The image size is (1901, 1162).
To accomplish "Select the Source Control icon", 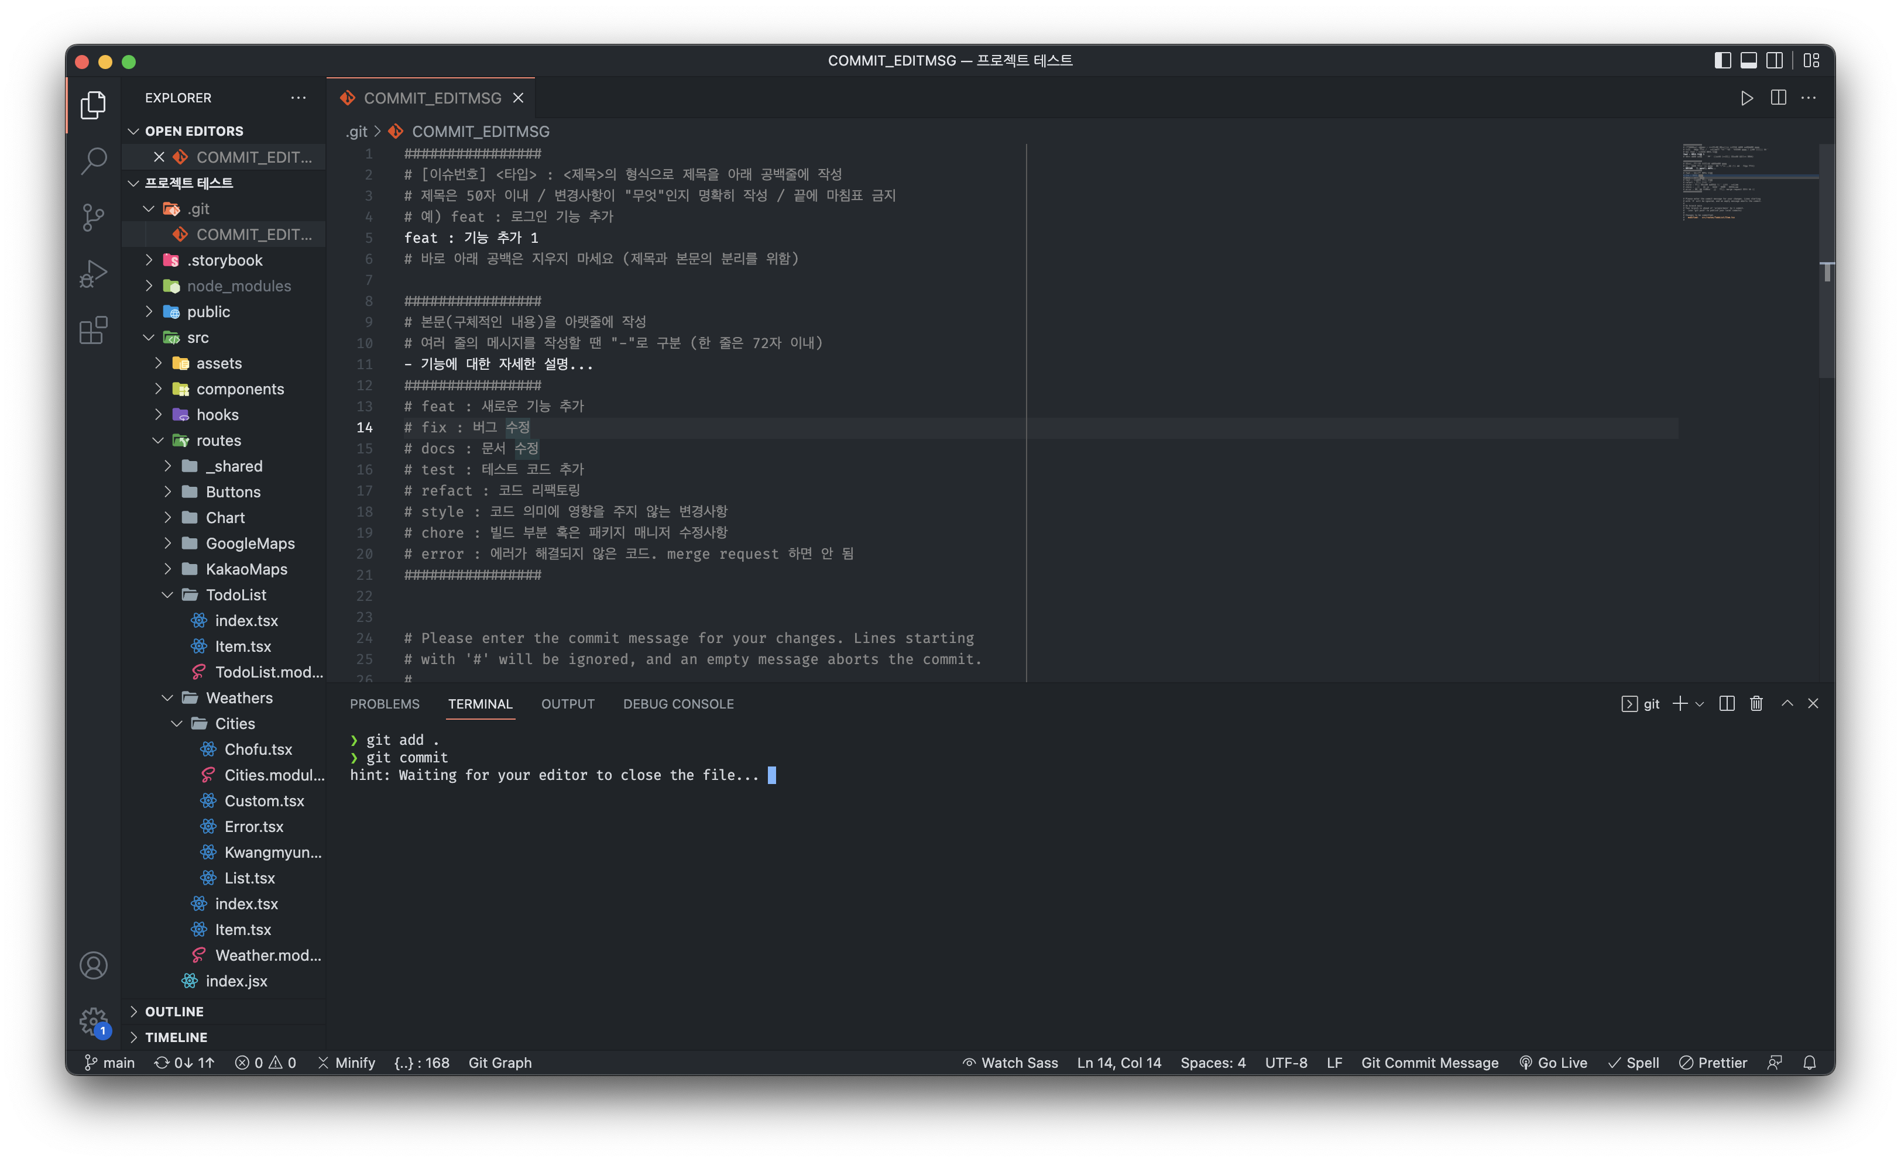I will click(x=94, y=218).
